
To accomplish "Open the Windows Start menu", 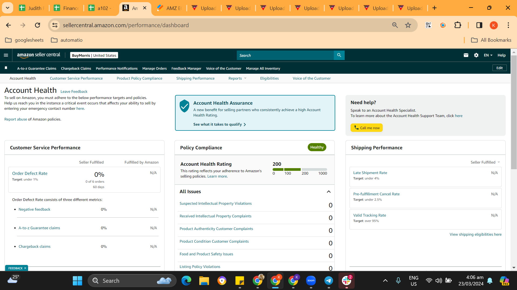I will tap(77, 281).
